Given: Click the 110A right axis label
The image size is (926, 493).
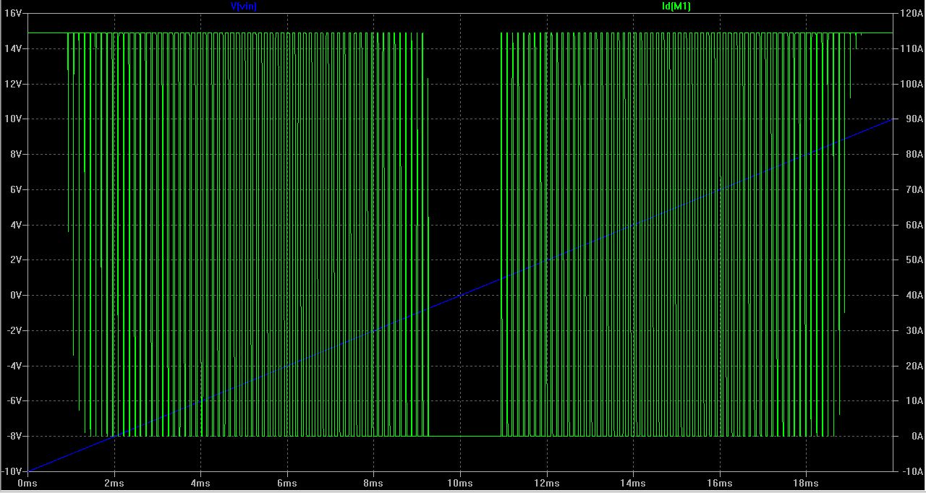Looking at the screenshot, I should (x=912, y=48).
